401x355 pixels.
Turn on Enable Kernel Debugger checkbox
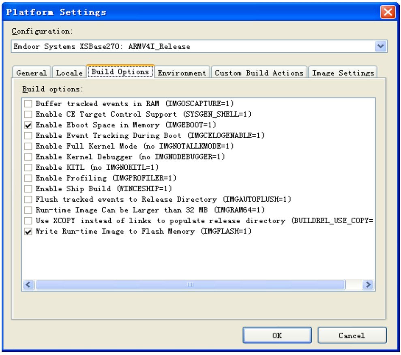click(28, 157)
